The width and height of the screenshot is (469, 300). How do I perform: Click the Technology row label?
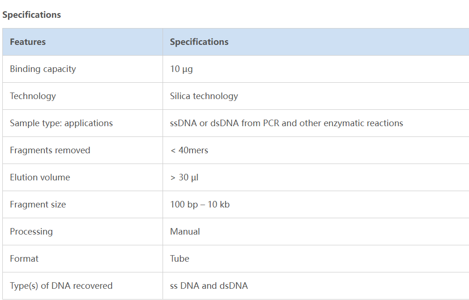pyautogui.click(x=33, y=96)
